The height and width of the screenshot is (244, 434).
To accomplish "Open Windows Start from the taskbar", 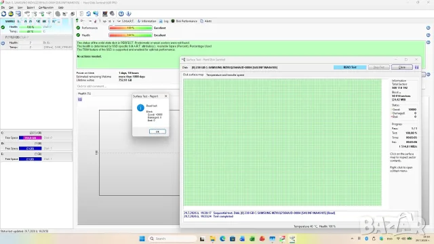I will [x=142, y=239].
